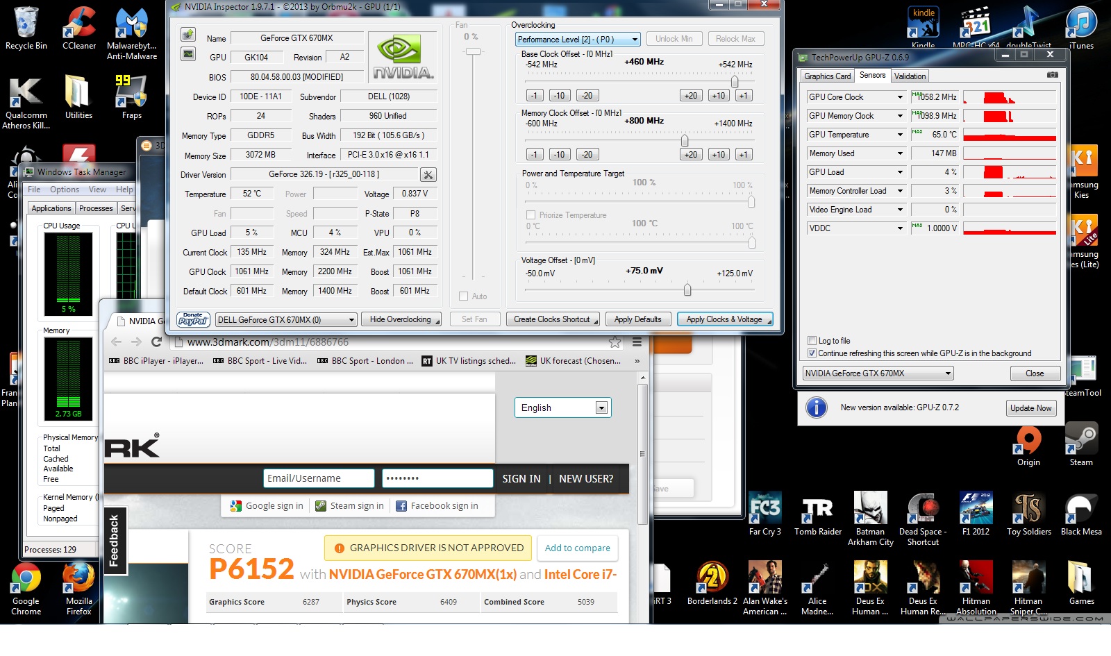The image size is (1111, 656).
Task: Bookmark the 3DMark page with the star
Action: tap(615, 342)
